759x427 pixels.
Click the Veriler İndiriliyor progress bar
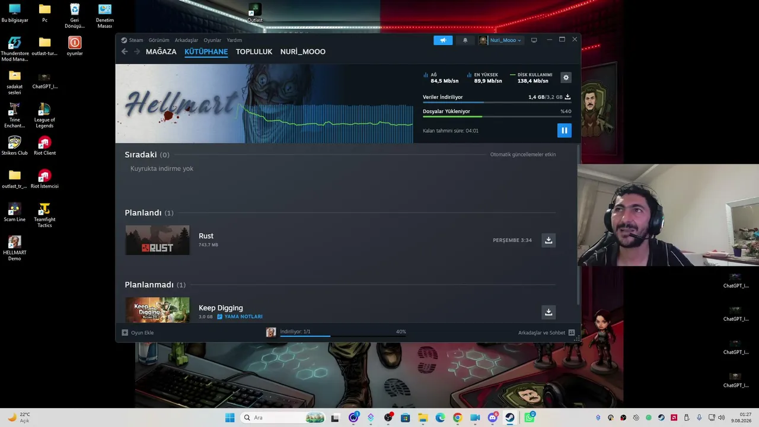[497, 103]
